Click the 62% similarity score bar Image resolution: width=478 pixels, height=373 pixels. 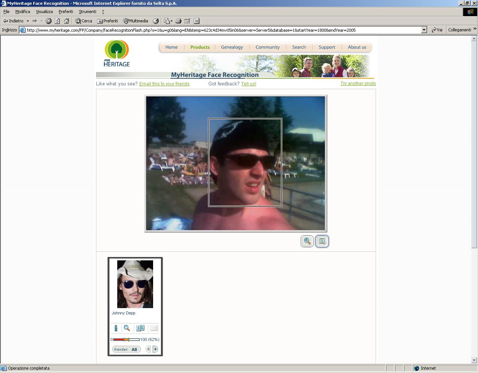point(126,339)
